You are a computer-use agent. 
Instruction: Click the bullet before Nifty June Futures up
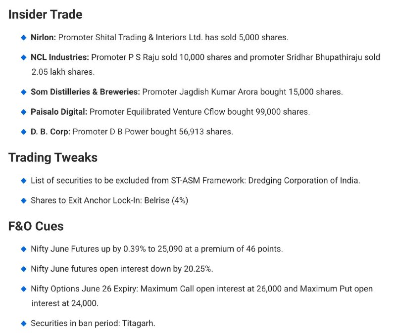23,249
